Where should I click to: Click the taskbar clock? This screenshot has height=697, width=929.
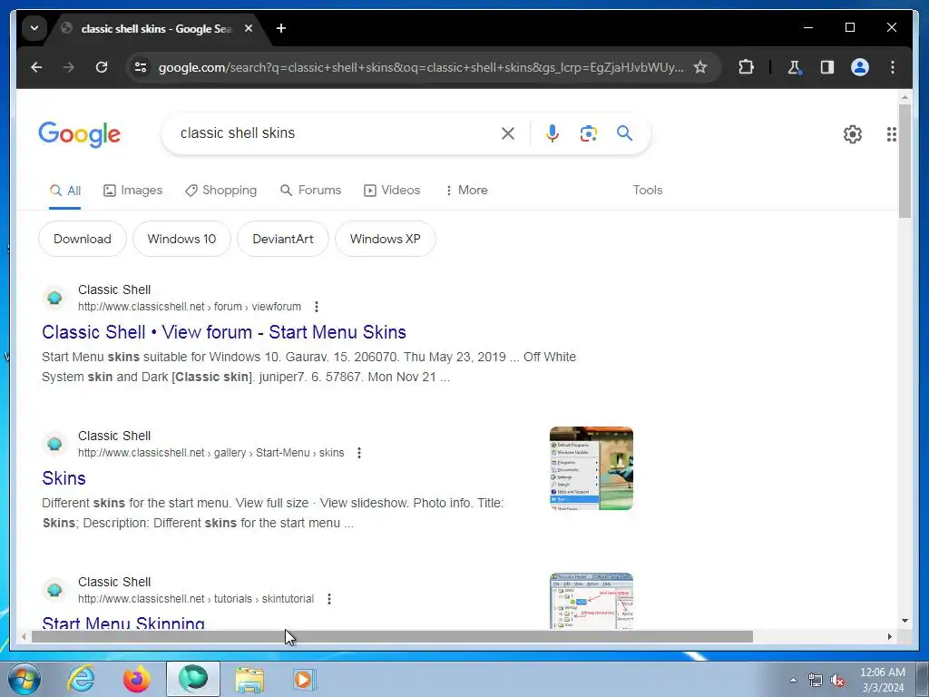882,680
